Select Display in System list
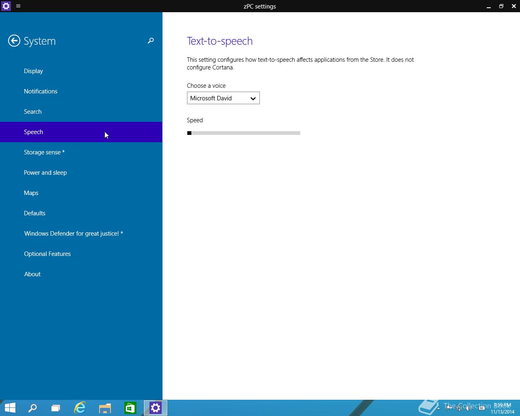 coord(81,71)
